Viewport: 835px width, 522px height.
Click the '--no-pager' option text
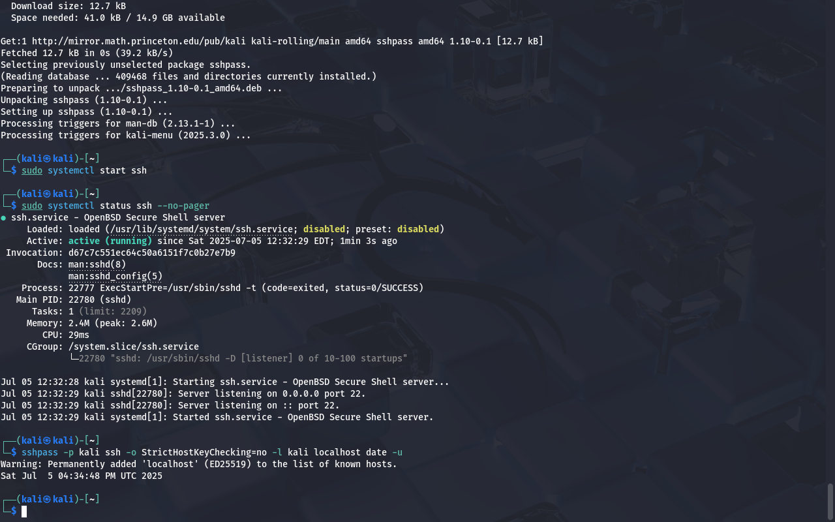pyautogui.click(x=183, y=206)
